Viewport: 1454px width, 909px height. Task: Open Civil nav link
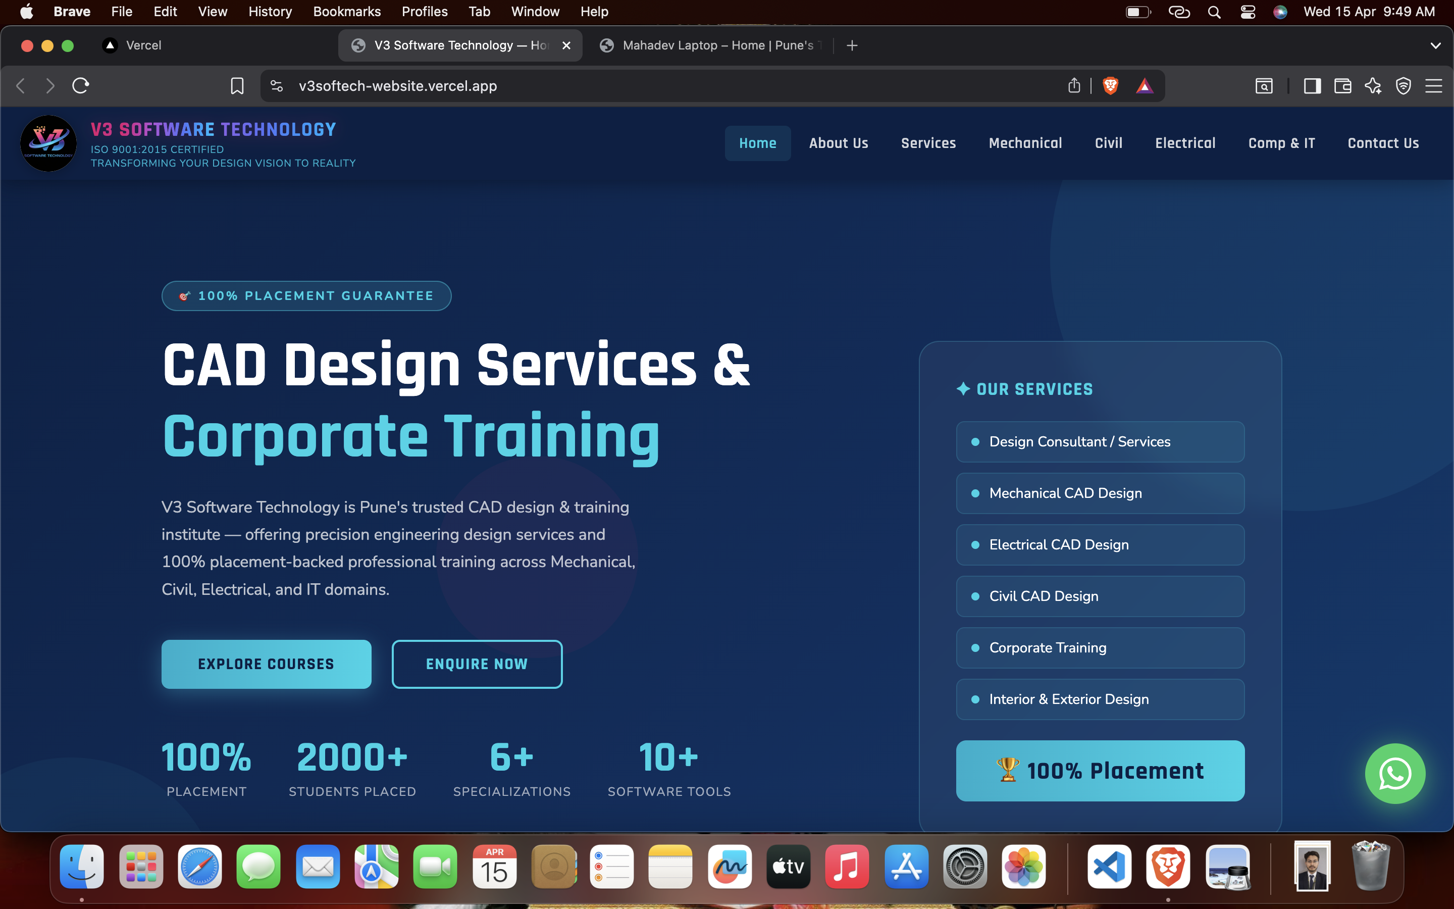pos(1109,143)
